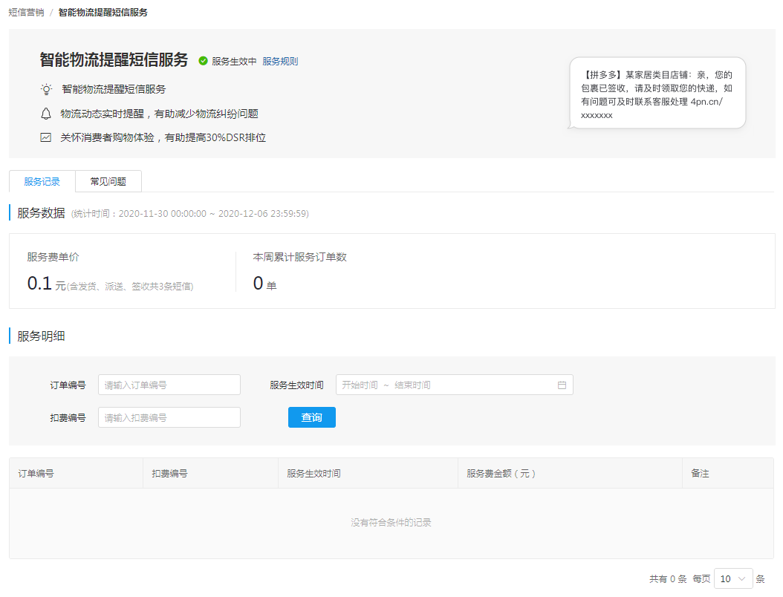Switch to the 常见问题 tab
Screen dimensions: 783x597
tap(108, 181)
